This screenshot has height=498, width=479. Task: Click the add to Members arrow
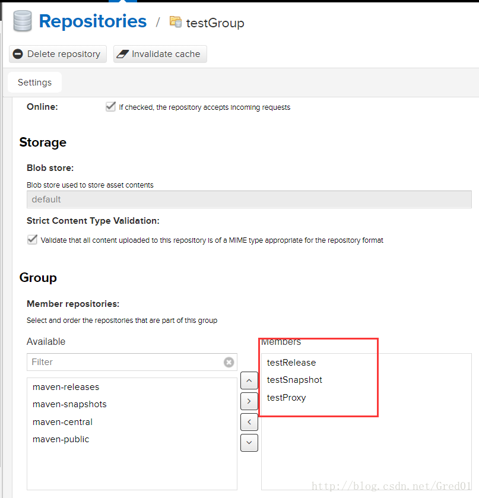point(249,401)
